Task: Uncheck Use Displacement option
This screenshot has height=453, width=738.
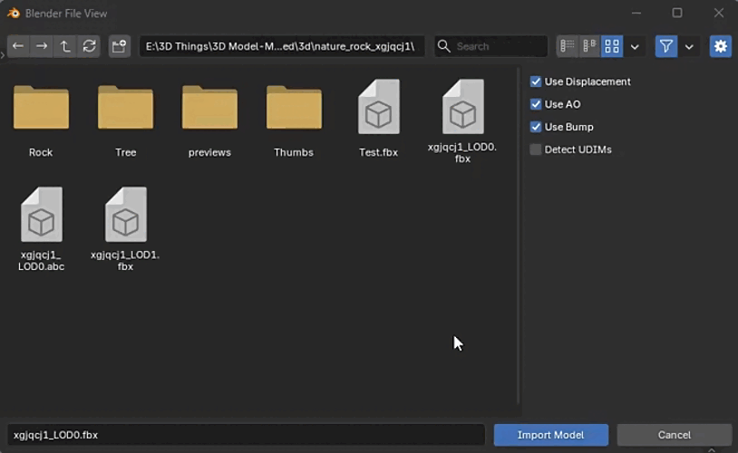Action: [536, 82]
